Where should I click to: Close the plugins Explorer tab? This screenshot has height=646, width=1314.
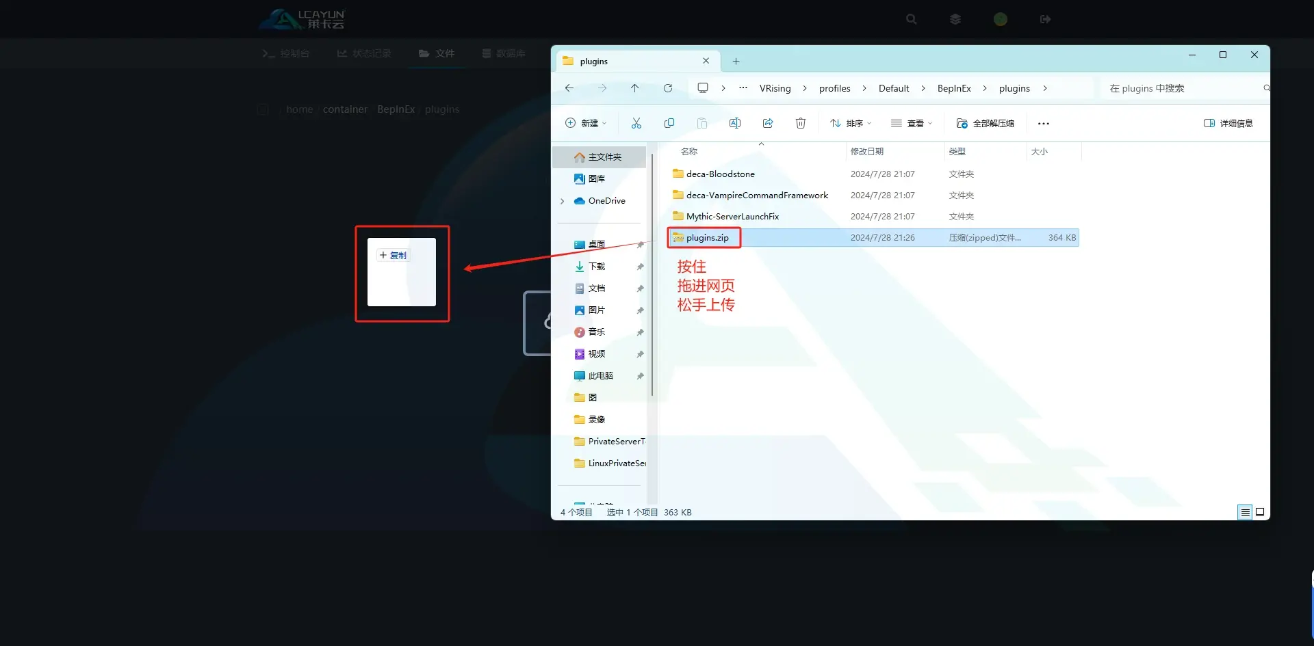point(706,61)
